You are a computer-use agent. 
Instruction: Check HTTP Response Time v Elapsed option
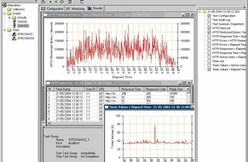209,53
